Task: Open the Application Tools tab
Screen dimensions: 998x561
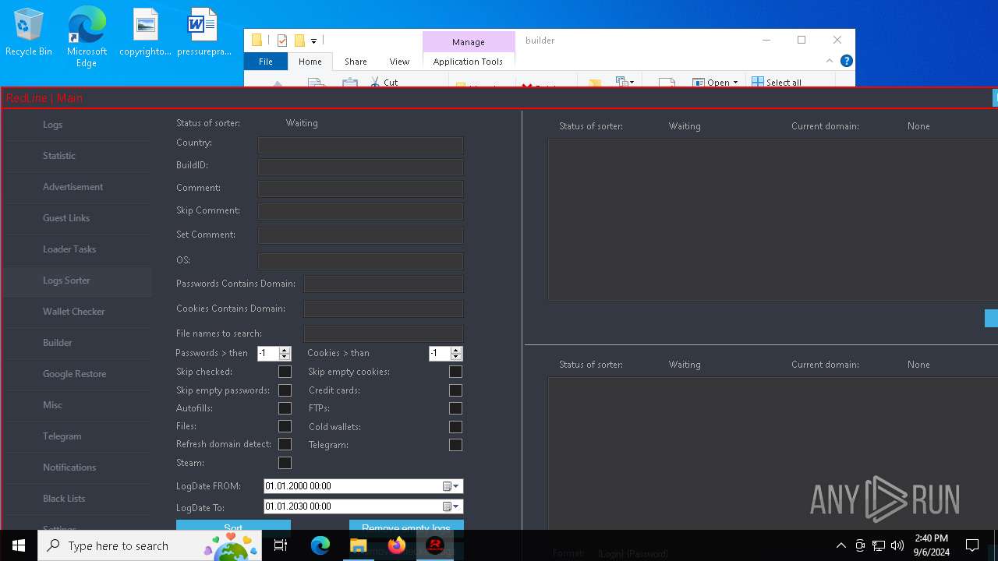Action: pos(468,62)
